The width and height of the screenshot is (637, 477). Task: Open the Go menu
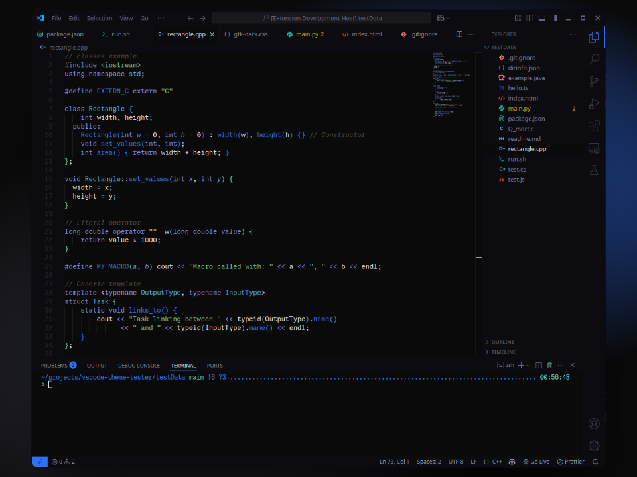click(144, 18)
